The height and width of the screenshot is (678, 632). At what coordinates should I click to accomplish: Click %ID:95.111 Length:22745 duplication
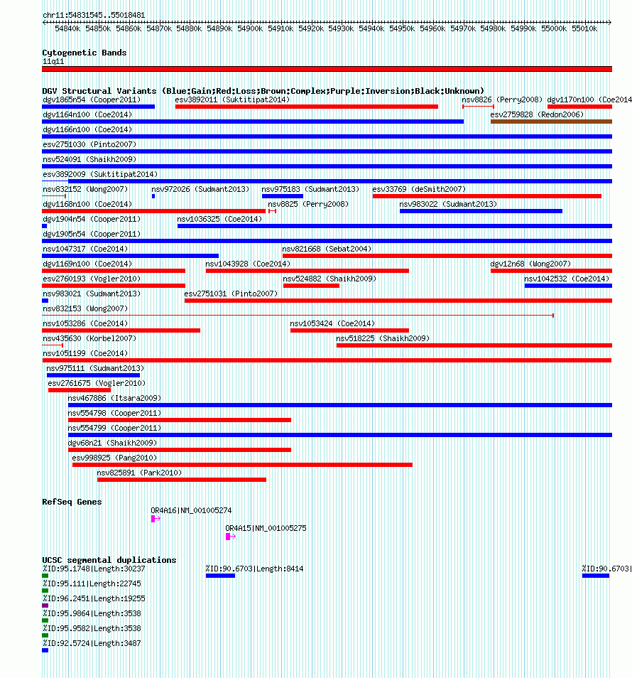click(45, 591)
